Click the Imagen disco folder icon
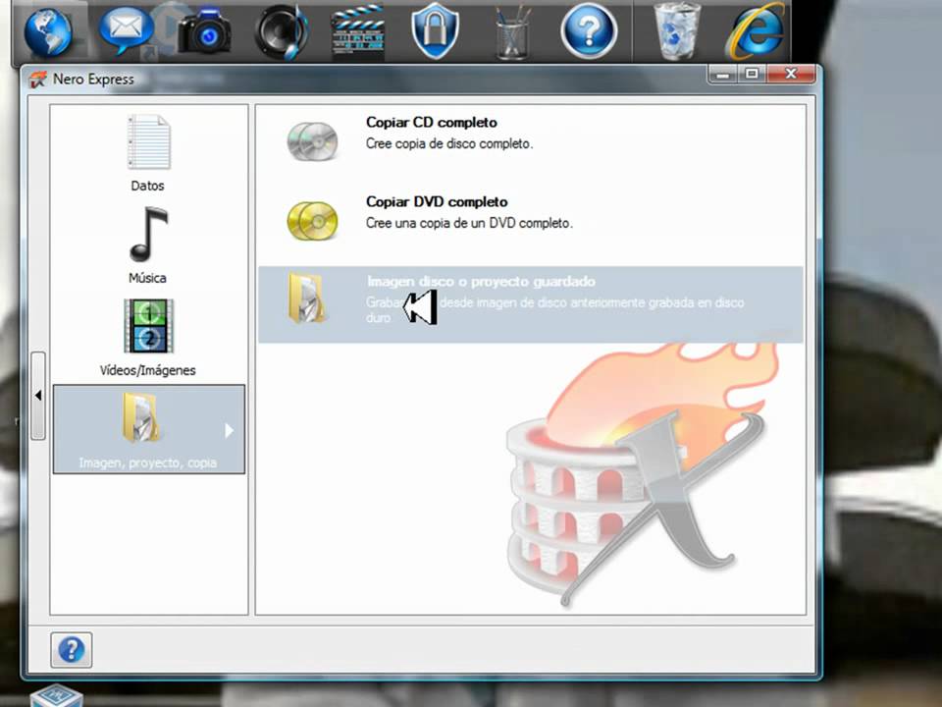The image size is (942, 707). coord(306,299)
